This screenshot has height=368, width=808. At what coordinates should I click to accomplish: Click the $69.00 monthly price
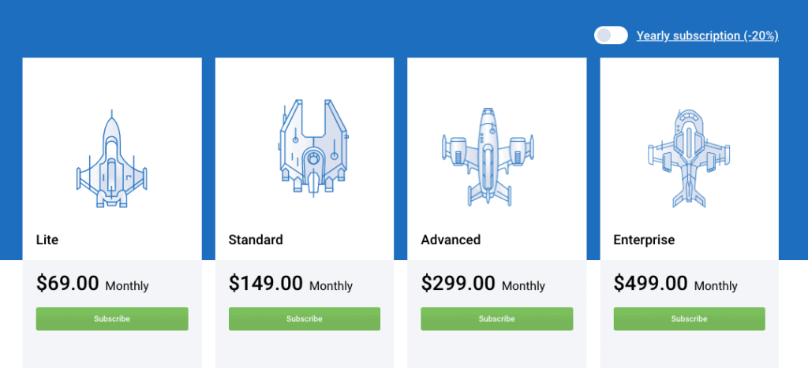pyautogui.click(x=68, y=284)
